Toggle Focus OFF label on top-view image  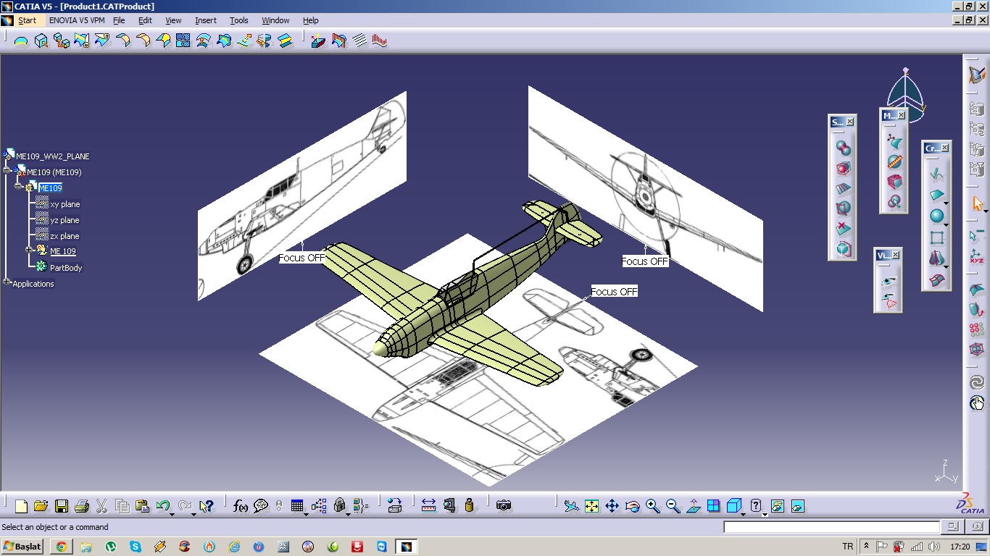[614, 292]
